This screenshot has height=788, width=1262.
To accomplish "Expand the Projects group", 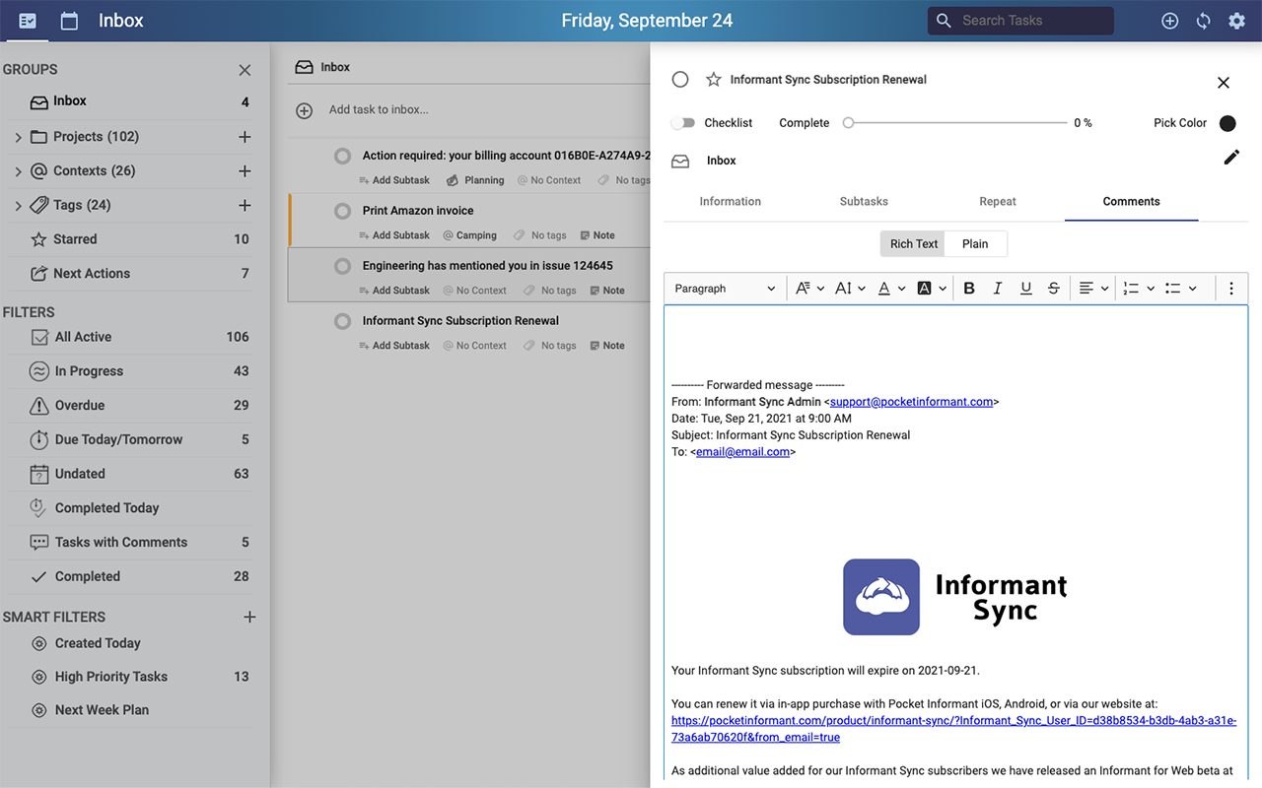I will [18, 137].
